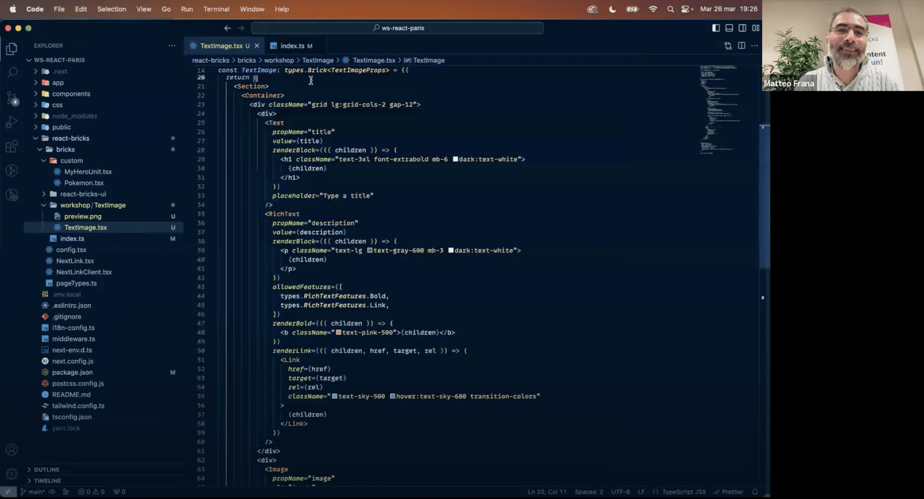Open the Source Control view
This screenshot has height=499, width=924.
point(12,98)
